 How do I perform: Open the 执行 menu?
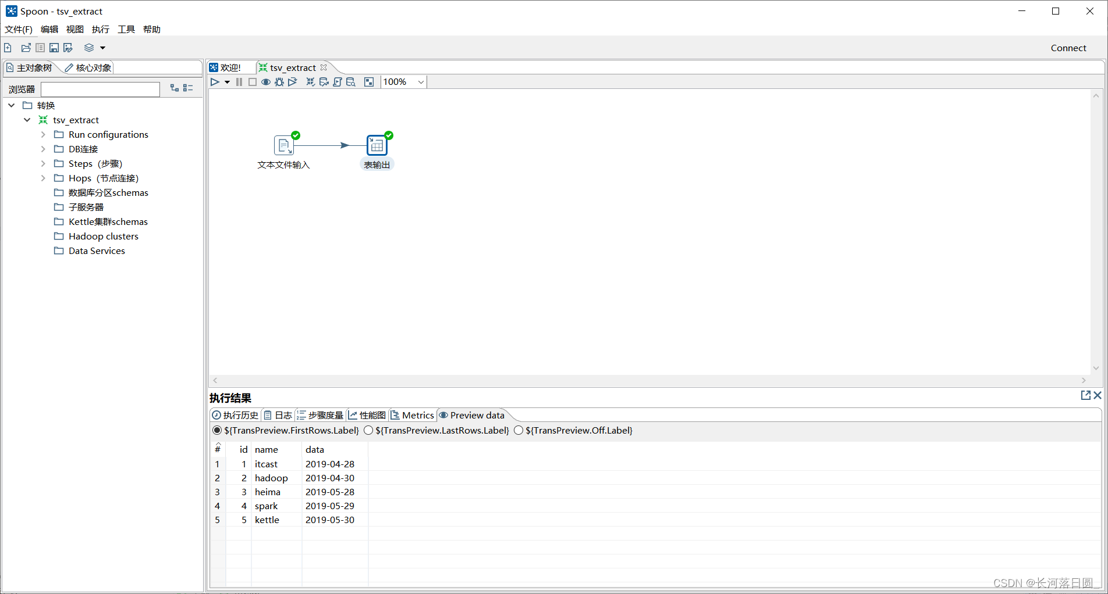[x=101, y=29]
